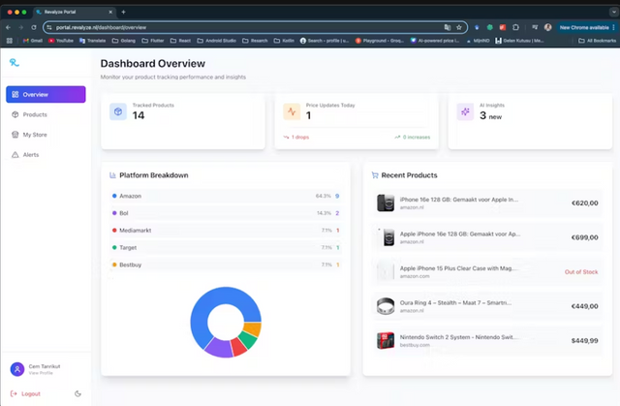Image resolution: width=620 pixels, height=406 pixels.
Task: Open the Overview sidebar item
Action: (46, 95)
